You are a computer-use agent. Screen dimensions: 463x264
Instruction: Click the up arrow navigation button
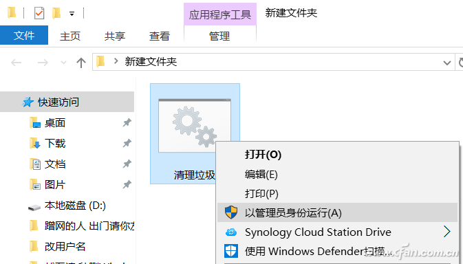[81, 63]
